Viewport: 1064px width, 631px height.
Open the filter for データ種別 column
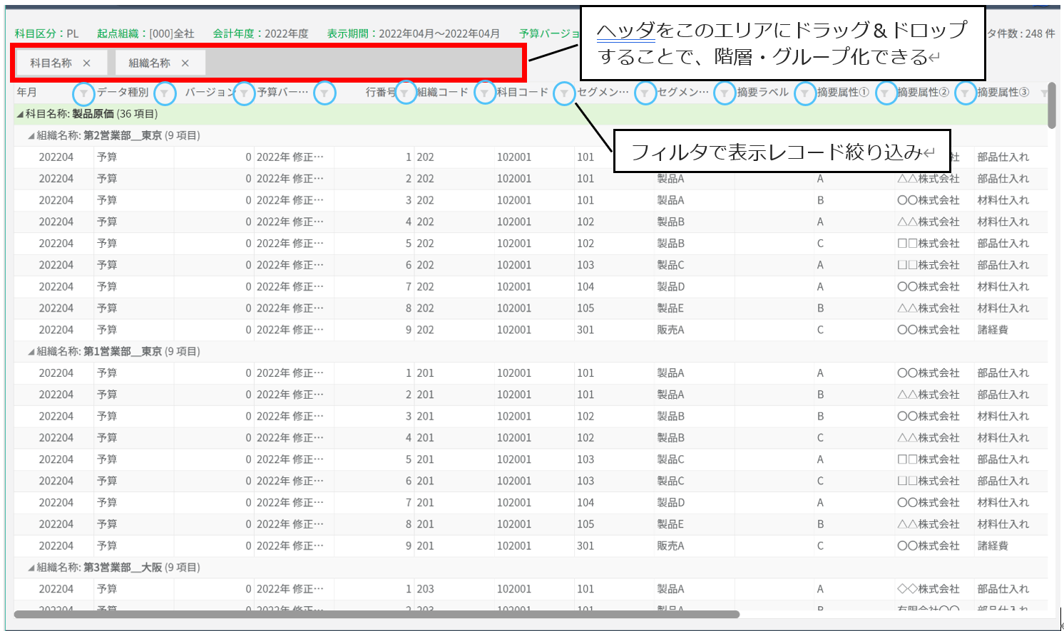coord(164,93)
